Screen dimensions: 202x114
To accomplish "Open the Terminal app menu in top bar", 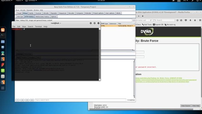I will pos(31,1).
